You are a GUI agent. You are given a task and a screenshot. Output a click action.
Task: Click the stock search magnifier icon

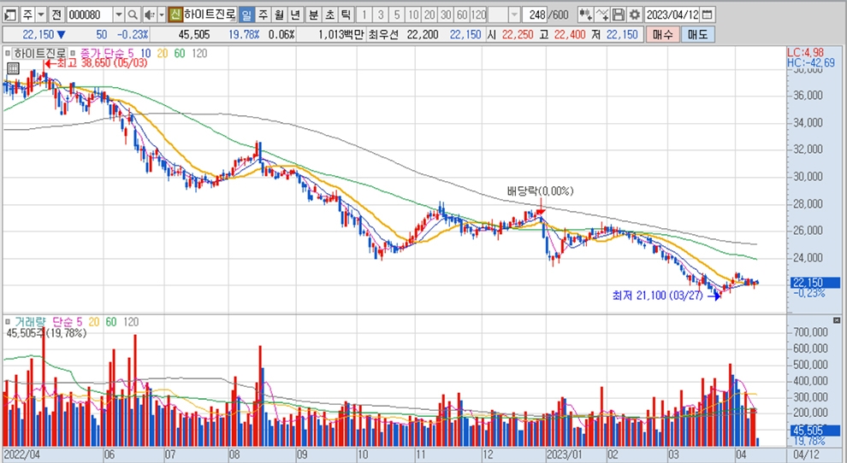coord(133,15)
